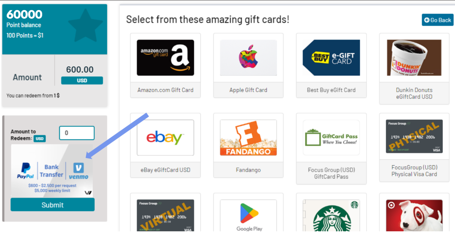455x236 pixels.
Task: Pick the Starbucks logo gift card
Action: click(x=331, y=216)
